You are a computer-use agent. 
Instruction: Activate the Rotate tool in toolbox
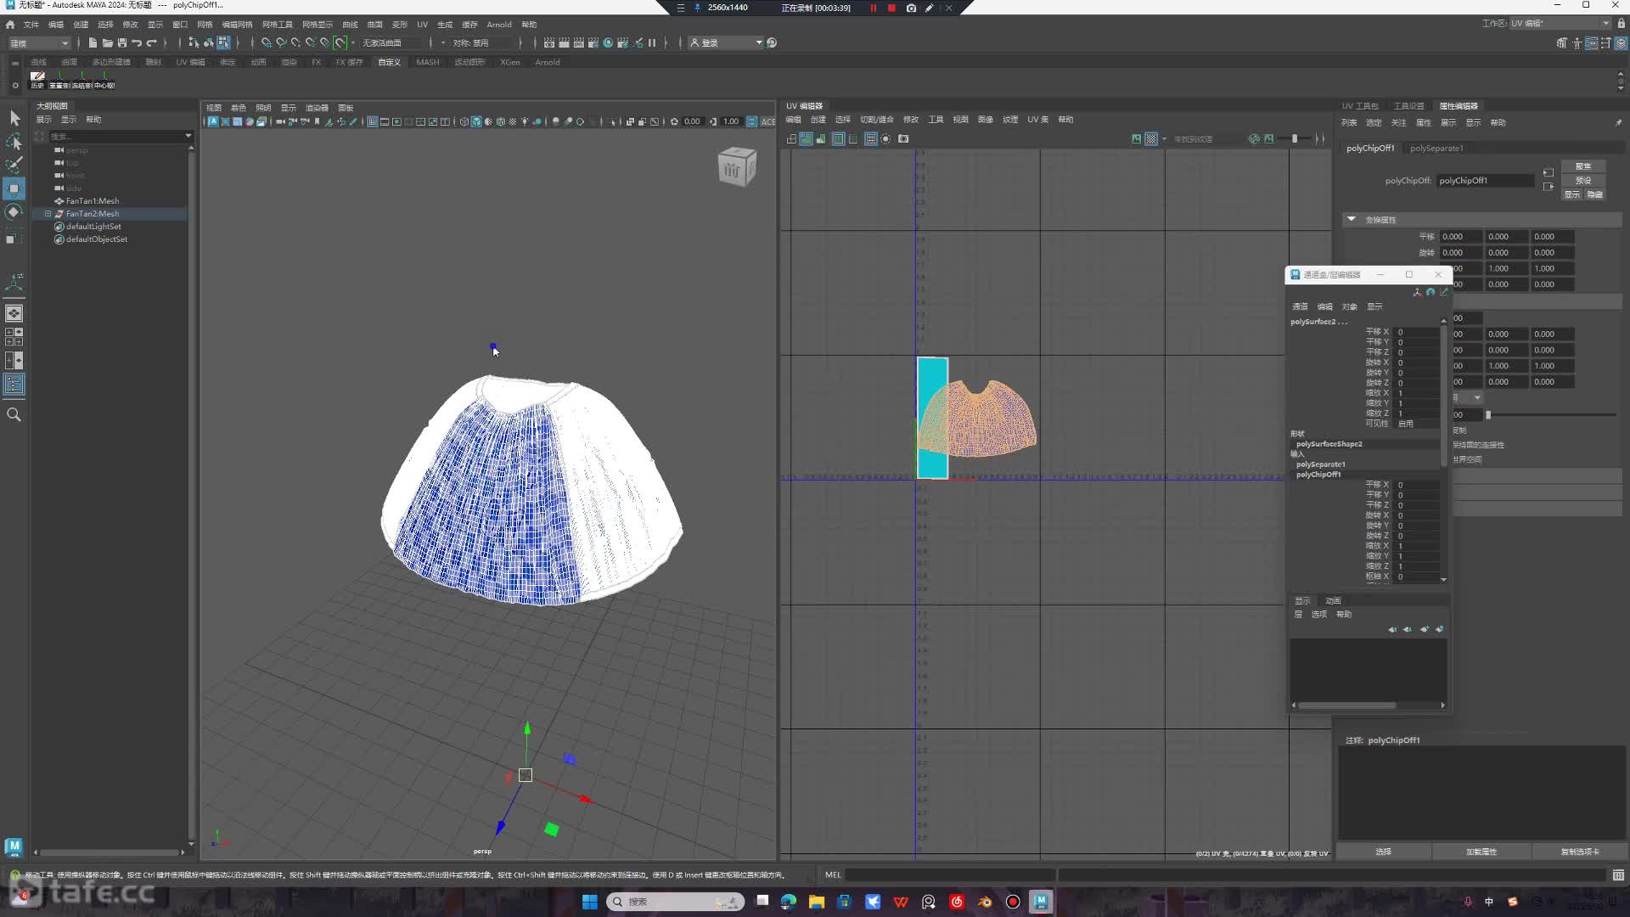point(14,212)
